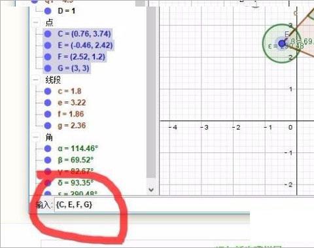Click the 角 category label
Screen dimensions: 314x248
pyautogui.click(x=49, y=137)
